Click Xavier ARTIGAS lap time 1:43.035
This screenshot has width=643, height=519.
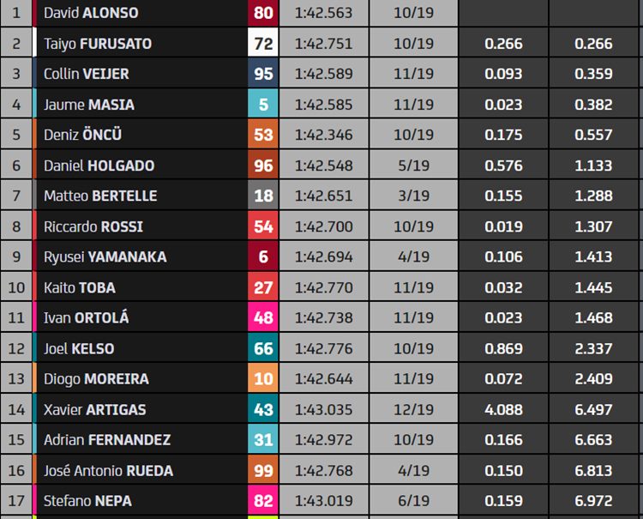pos(324,409)
